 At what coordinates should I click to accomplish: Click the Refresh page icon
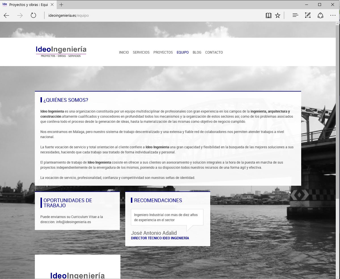click(x=33, y=16)
